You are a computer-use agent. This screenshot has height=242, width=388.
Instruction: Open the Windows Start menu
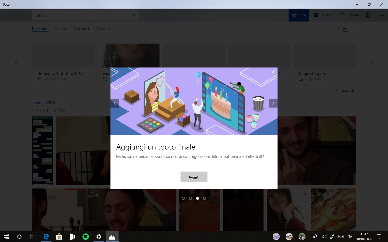(6, 237)
